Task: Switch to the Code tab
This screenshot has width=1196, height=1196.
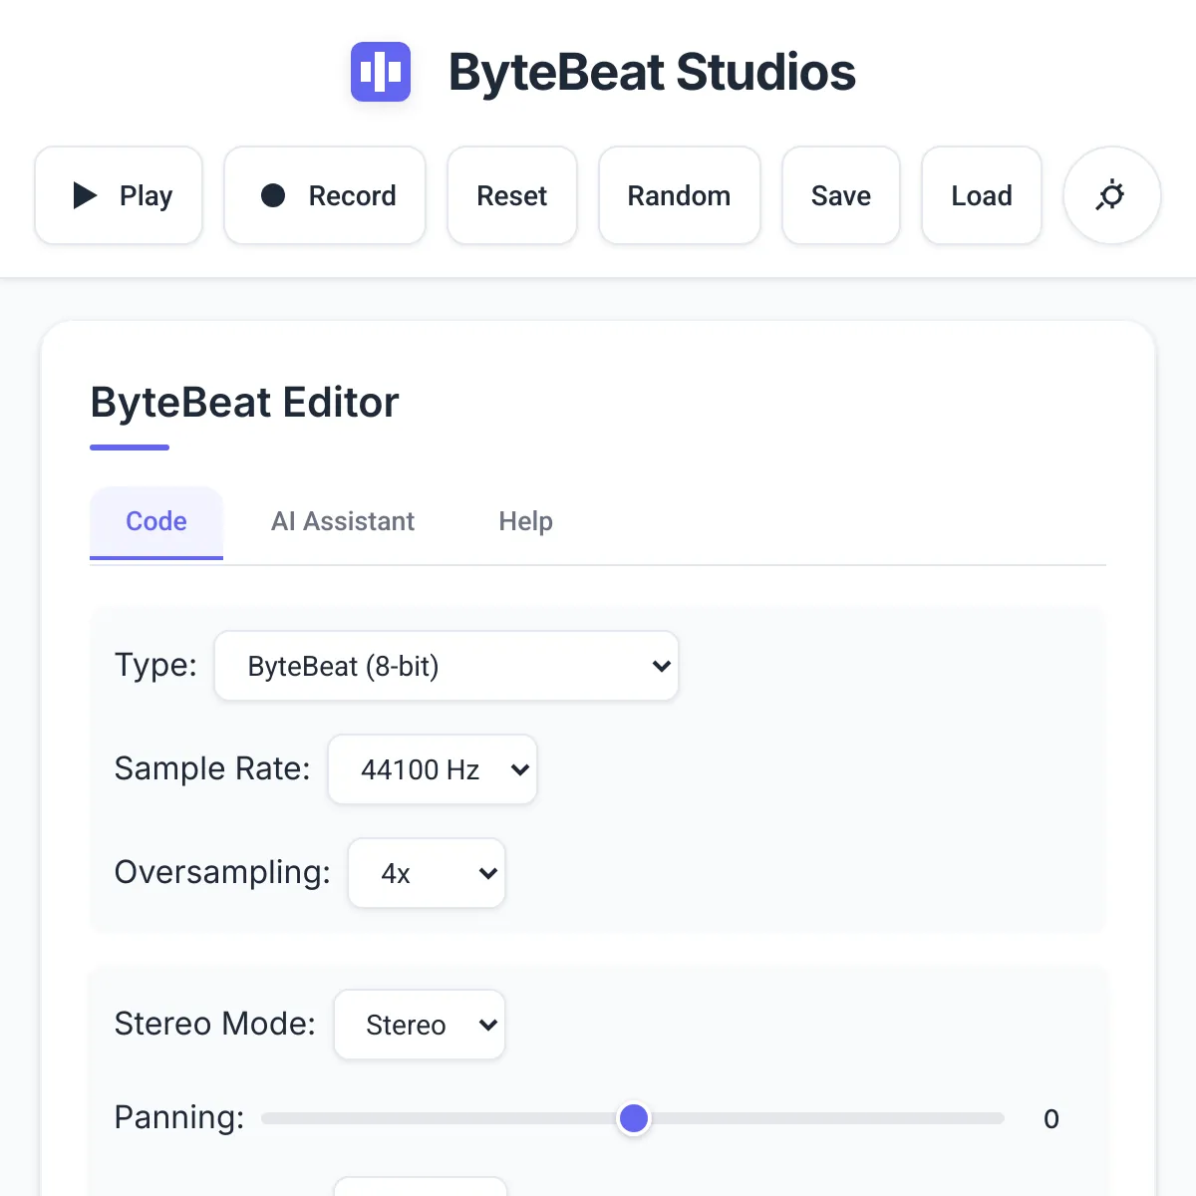Action: click(156, 521)
